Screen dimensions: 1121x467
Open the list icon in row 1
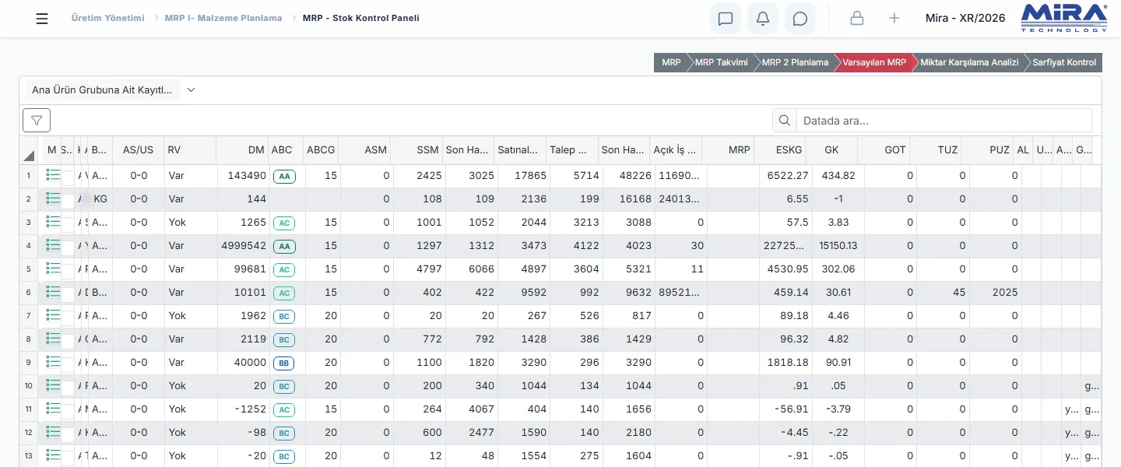point(53,175)
